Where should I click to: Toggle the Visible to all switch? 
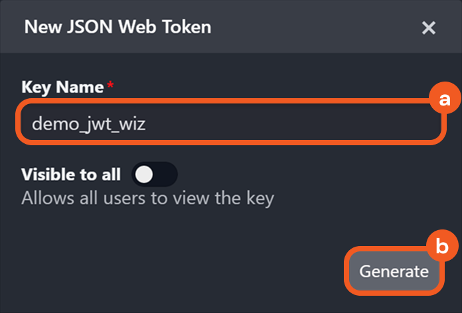155,174
